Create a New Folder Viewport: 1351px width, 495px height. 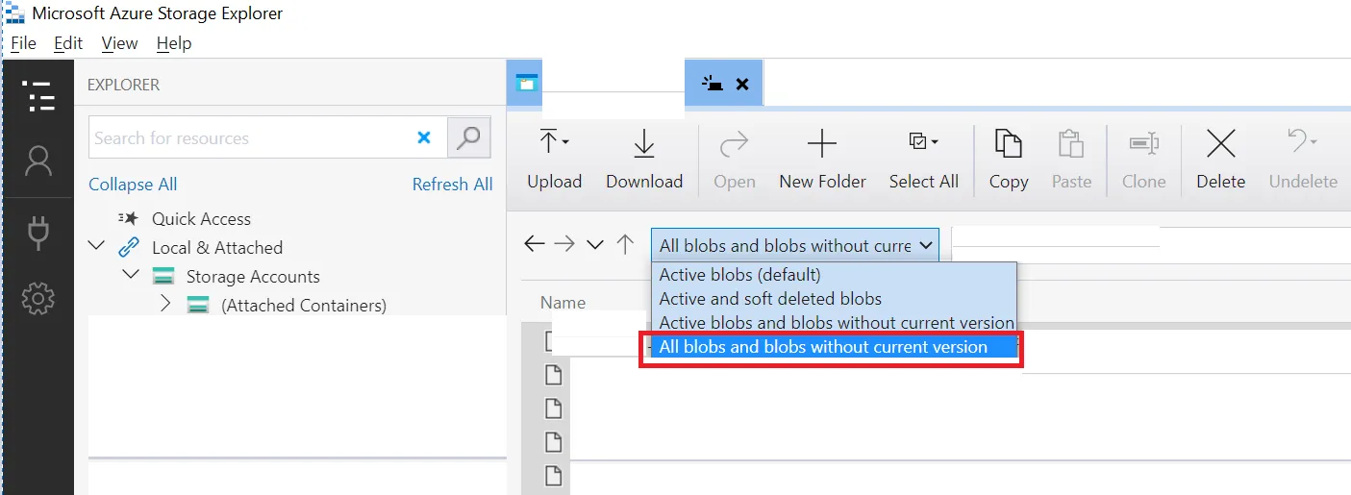pos(822,160)
